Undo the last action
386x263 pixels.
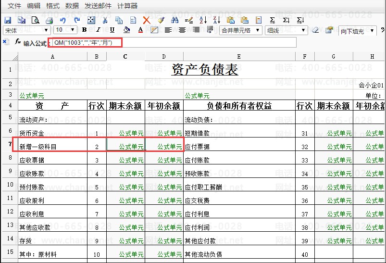63,20
